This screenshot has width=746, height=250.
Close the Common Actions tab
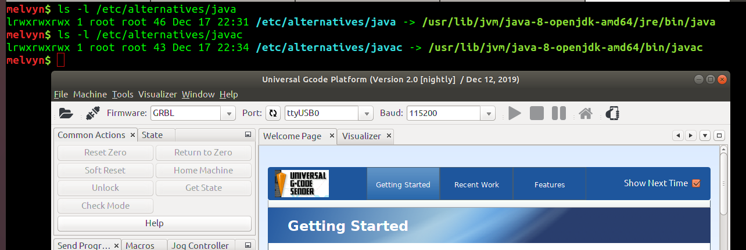(132, 135)
